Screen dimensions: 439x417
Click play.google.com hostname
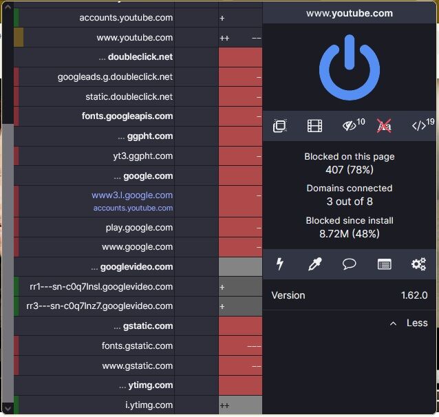coord(139,227)
